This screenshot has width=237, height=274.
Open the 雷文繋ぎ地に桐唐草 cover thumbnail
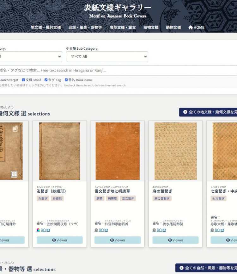(118, 151)
